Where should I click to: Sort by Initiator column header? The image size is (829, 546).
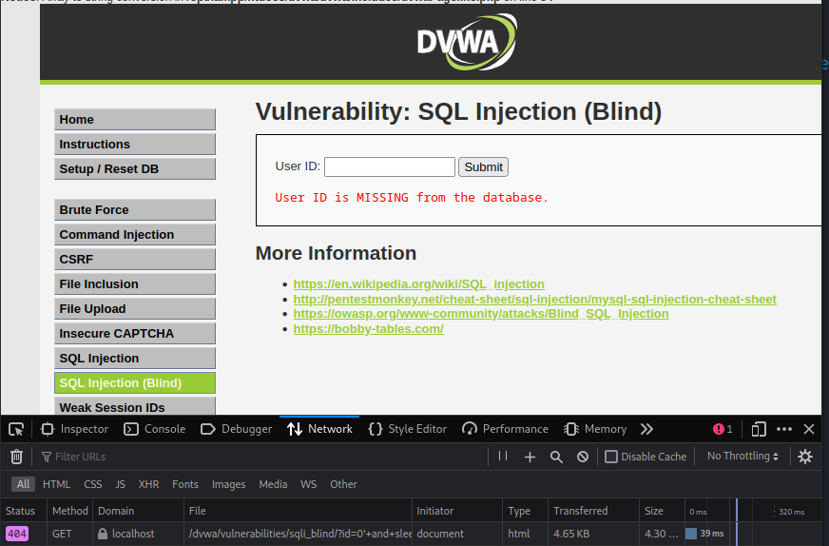click(x=457, y=511)
